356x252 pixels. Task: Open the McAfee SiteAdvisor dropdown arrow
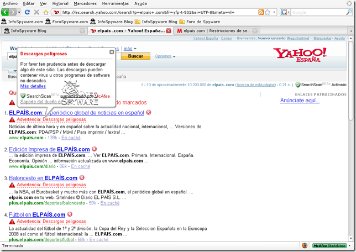click(350, 245)
